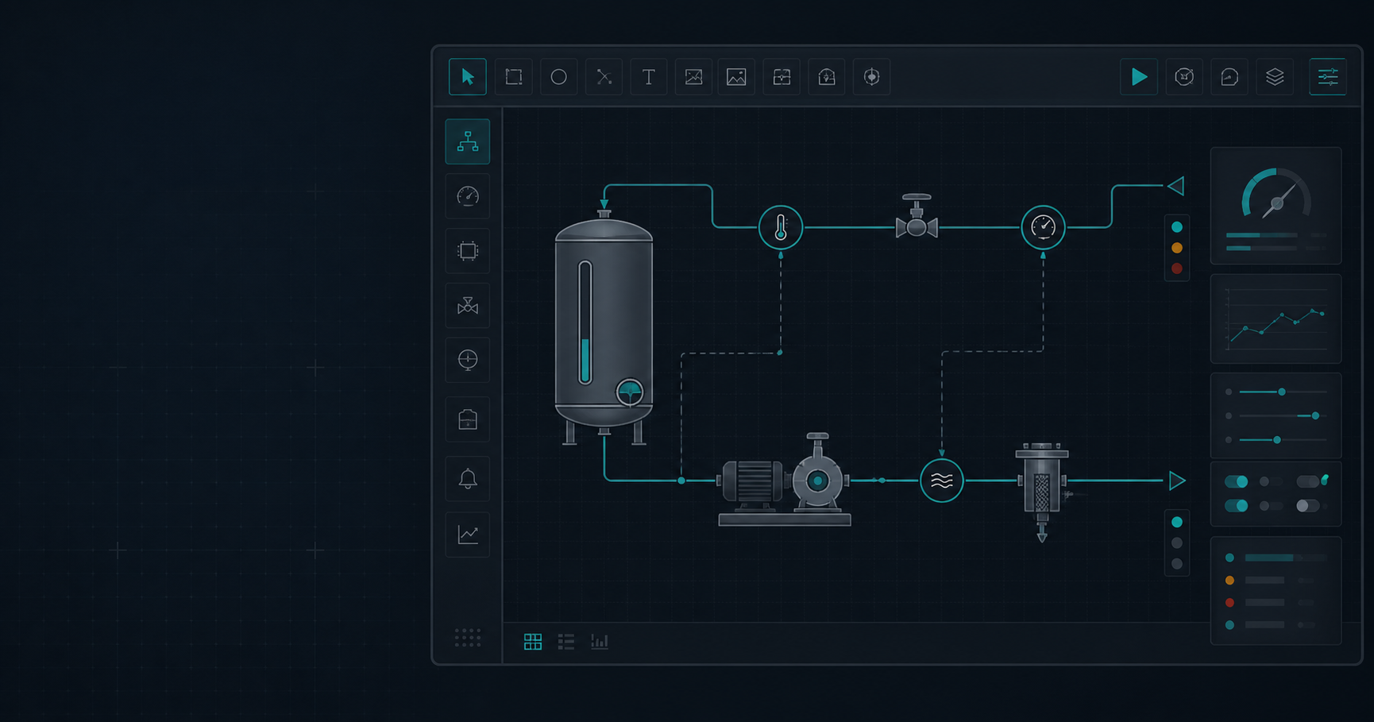Click the middle slider handle in right panel
The height and width of the screenshot is (722, 1374).
tap(1316, 415)
